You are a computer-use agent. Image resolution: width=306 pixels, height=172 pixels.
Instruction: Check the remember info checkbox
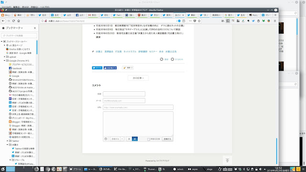[149, 139]
